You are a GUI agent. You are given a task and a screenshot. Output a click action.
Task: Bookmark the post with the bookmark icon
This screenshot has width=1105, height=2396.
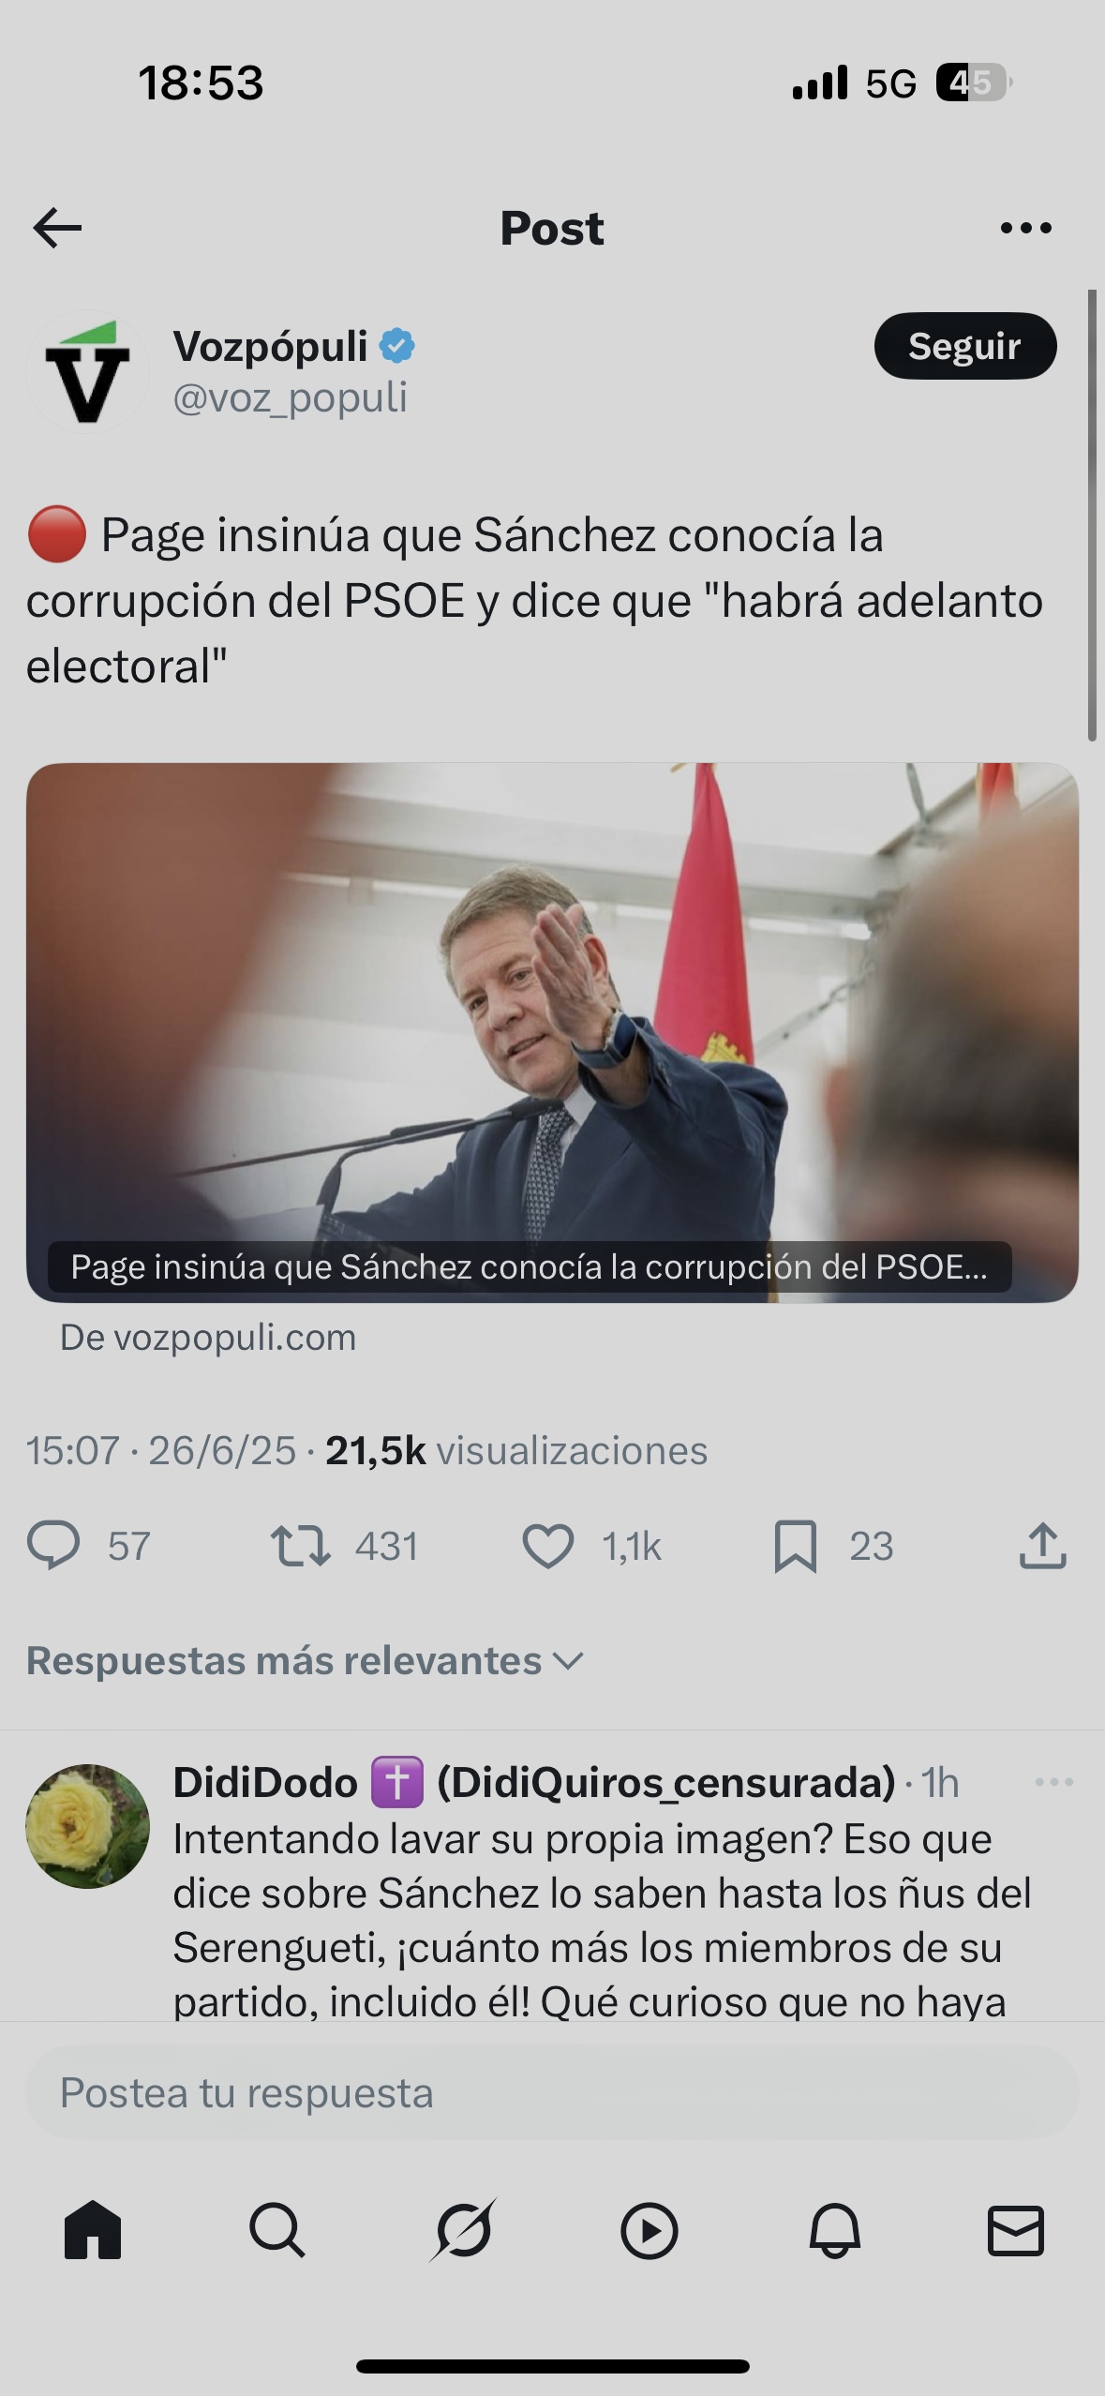(x=795, y=1546)
